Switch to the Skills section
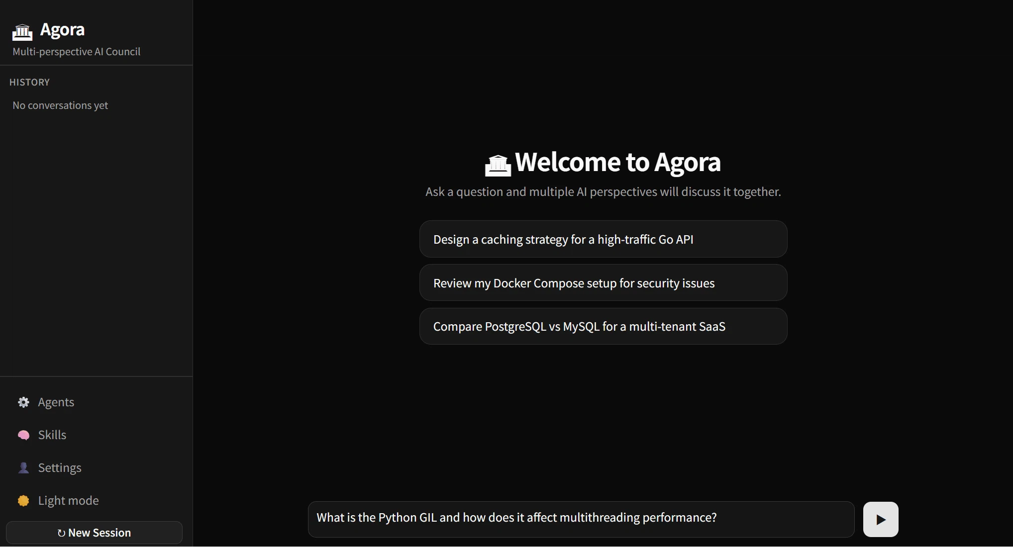The height and width of the screenshot is (547, 1013). coord(52,435)
